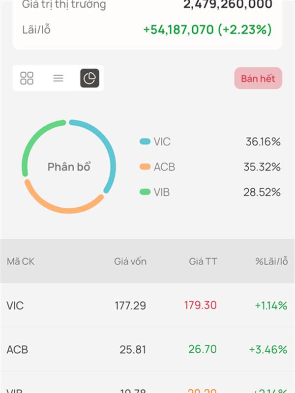Click the orange ACB legend swatch
This screenshot has width=295, height=393.
tap(145, 167)
